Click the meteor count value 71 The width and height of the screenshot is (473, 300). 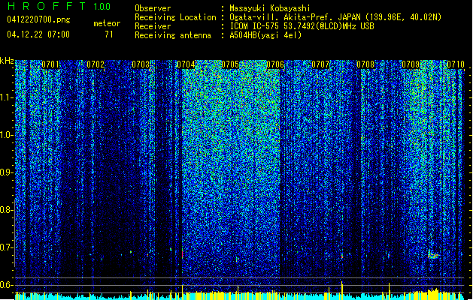coord(109,34)
